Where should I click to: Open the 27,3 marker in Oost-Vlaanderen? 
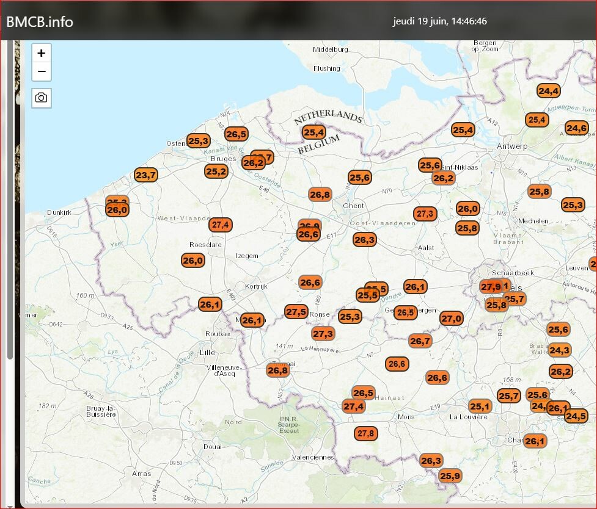(424, 214)
